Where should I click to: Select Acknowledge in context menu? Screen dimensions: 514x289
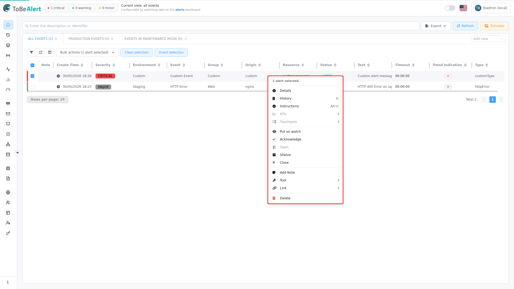(x=305, y=139)
